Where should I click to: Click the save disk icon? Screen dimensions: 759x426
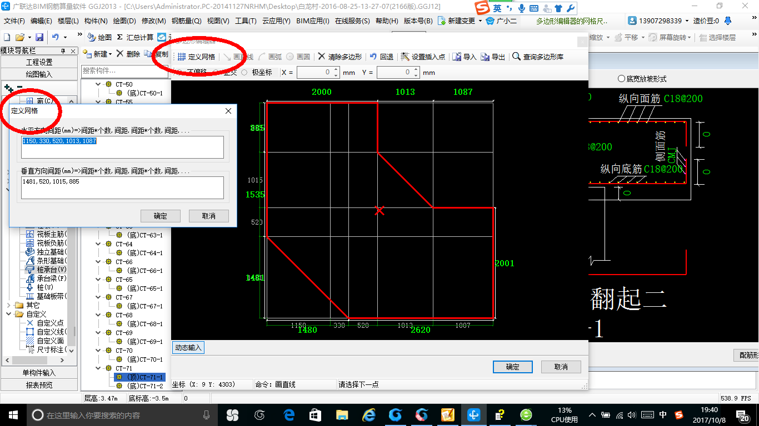39,37
